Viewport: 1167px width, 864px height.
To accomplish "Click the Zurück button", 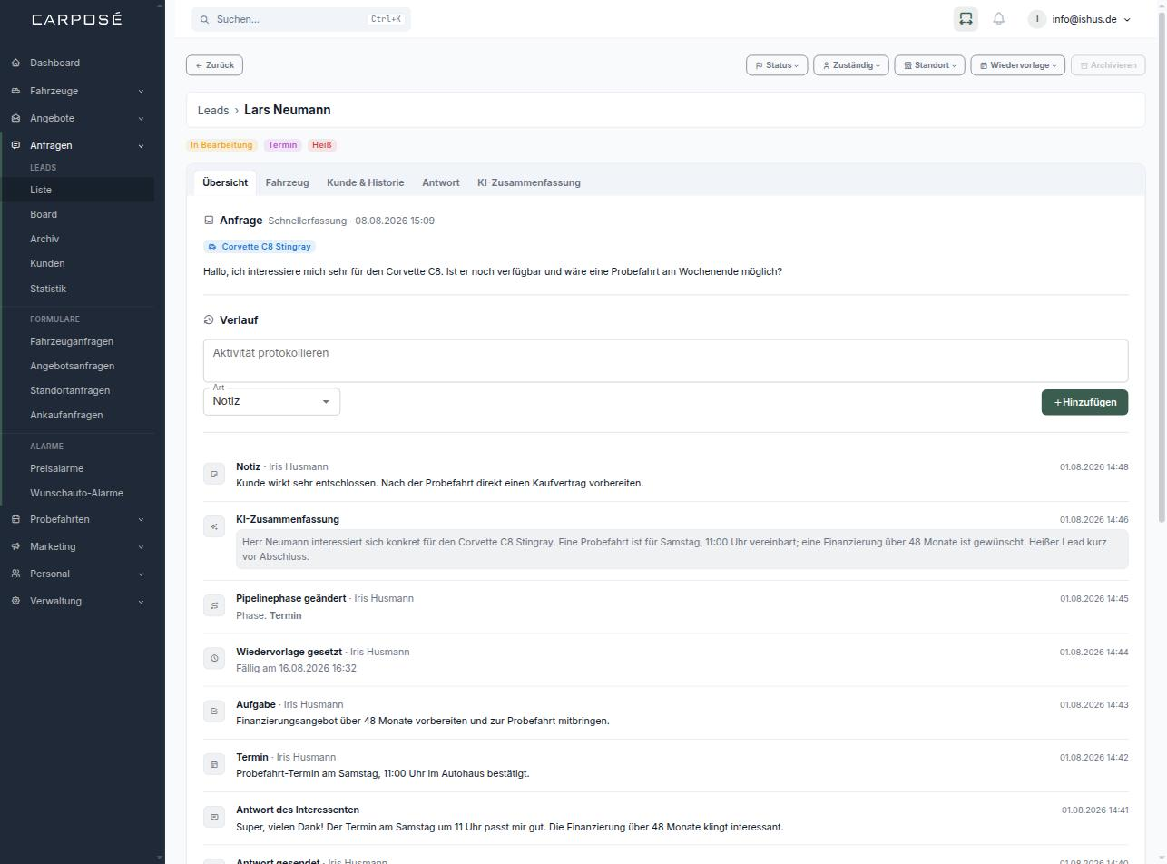I will coord(214,65).
